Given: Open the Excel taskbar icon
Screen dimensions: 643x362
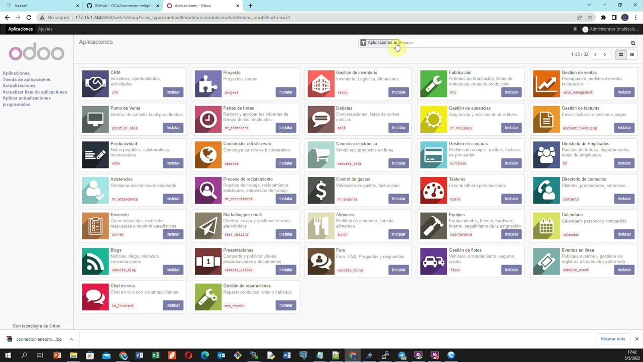Looking at the screenshot, I should point(156,355).
